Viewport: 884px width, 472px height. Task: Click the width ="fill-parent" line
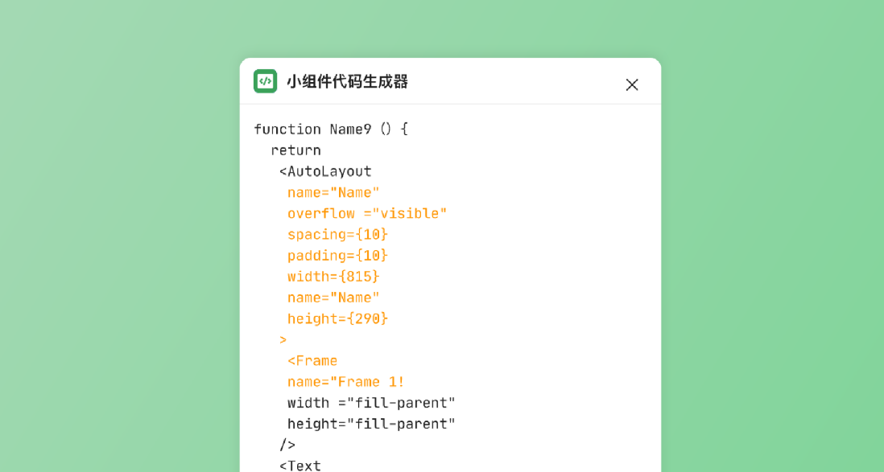point(371,403)
